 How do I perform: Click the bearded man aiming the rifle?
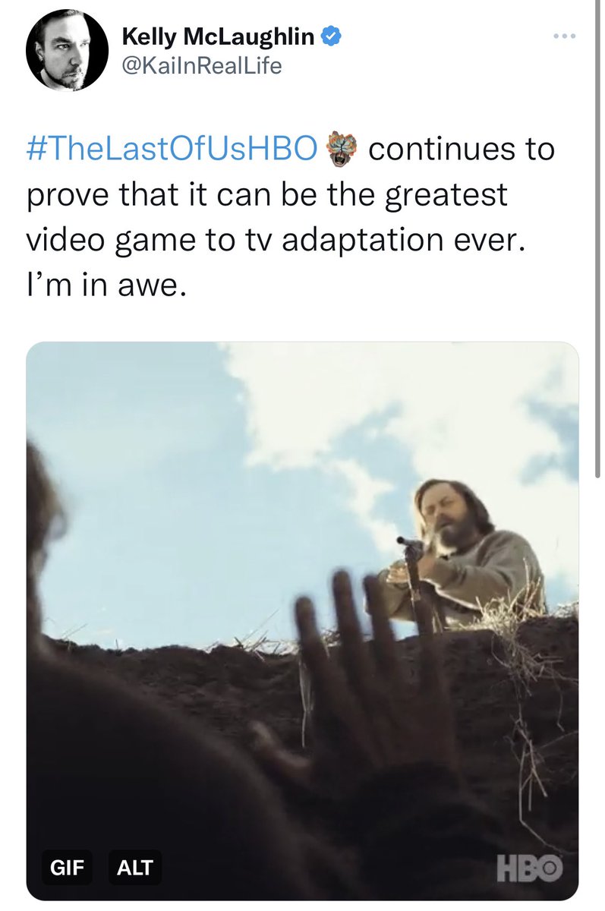point(462,554)
